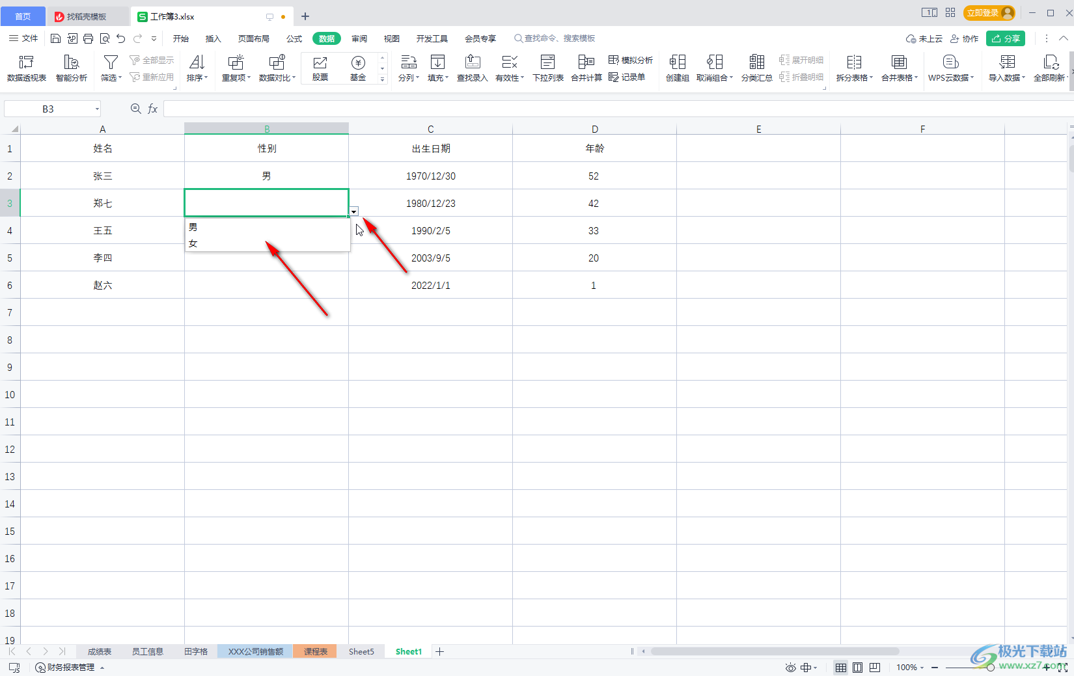Open 分类汇总 subtotal tool

coord(756,68)
